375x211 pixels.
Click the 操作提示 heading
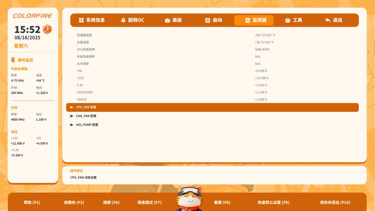tap(77, 171)
